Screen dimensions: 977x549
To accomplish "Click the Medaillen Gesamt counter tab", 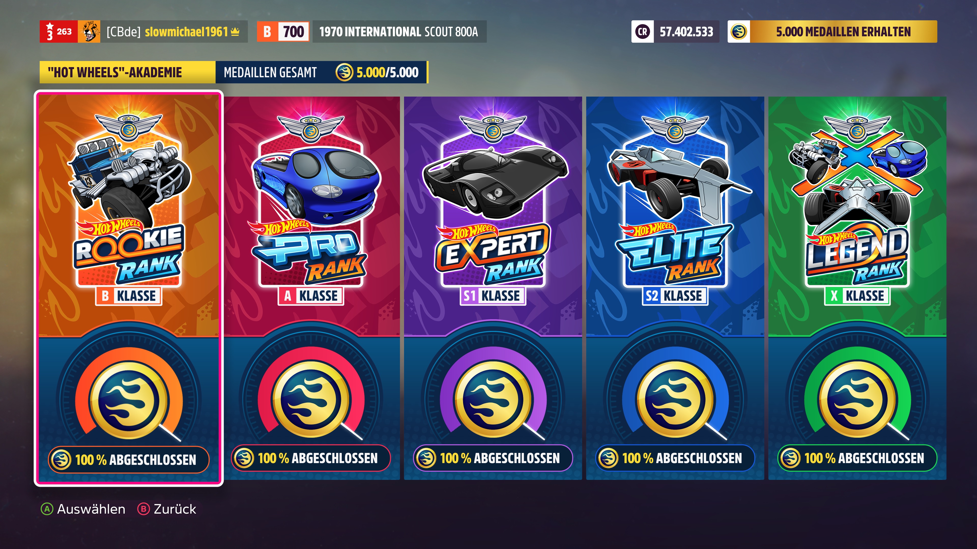I will point(321,72).
